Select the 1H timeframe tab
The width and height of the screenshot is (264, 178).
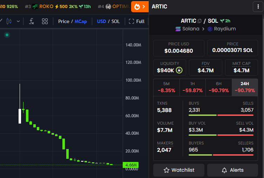pyautogui.click(x=192, y=87)
